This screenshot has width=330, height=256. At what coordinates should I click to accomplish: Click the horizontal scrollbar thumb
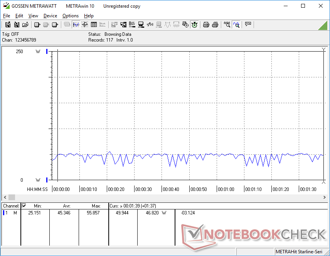(12, 197)
